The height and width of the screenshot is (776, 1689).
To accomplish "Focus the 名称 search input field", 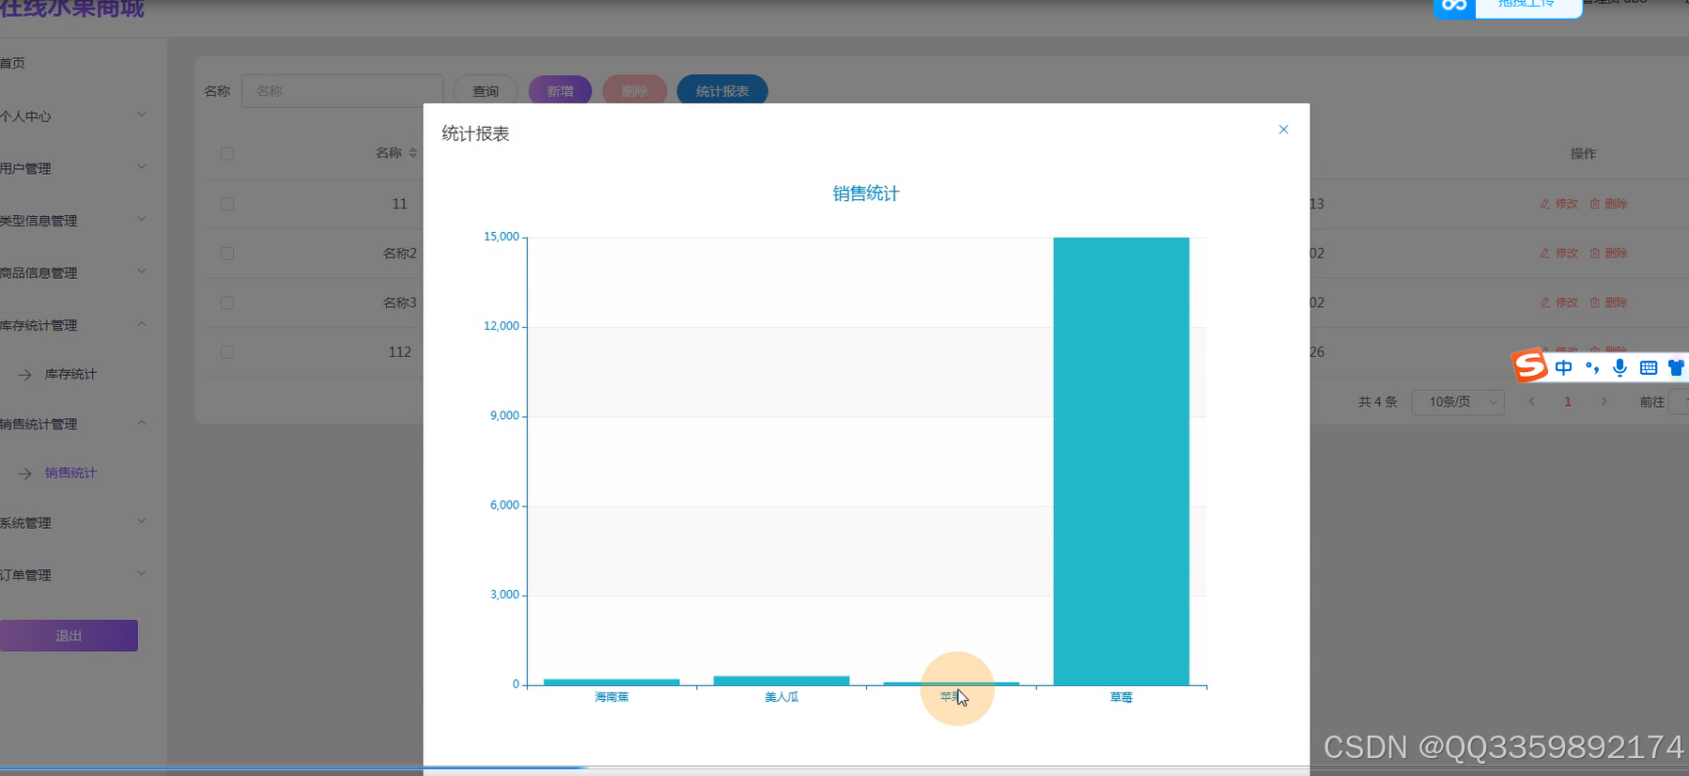I will click(342, 91).
